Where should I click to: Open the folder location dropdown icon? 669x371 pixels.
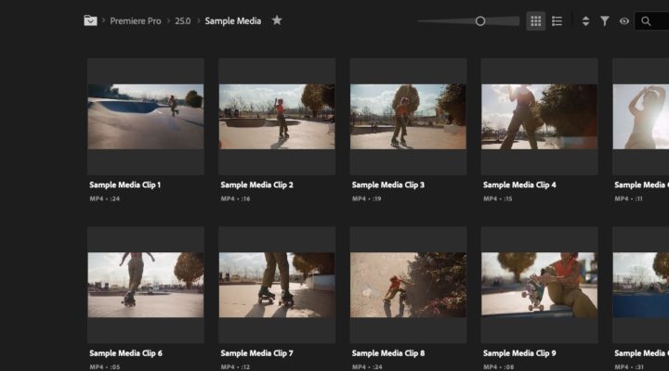point(90,20)
